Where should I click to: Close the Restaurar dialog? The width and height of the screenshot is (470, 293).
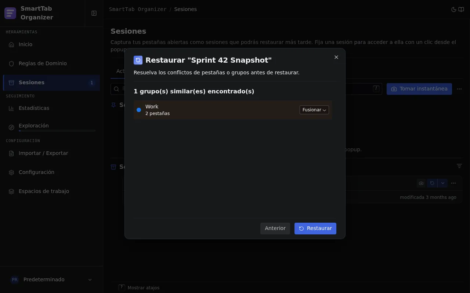tap(336, 57)
